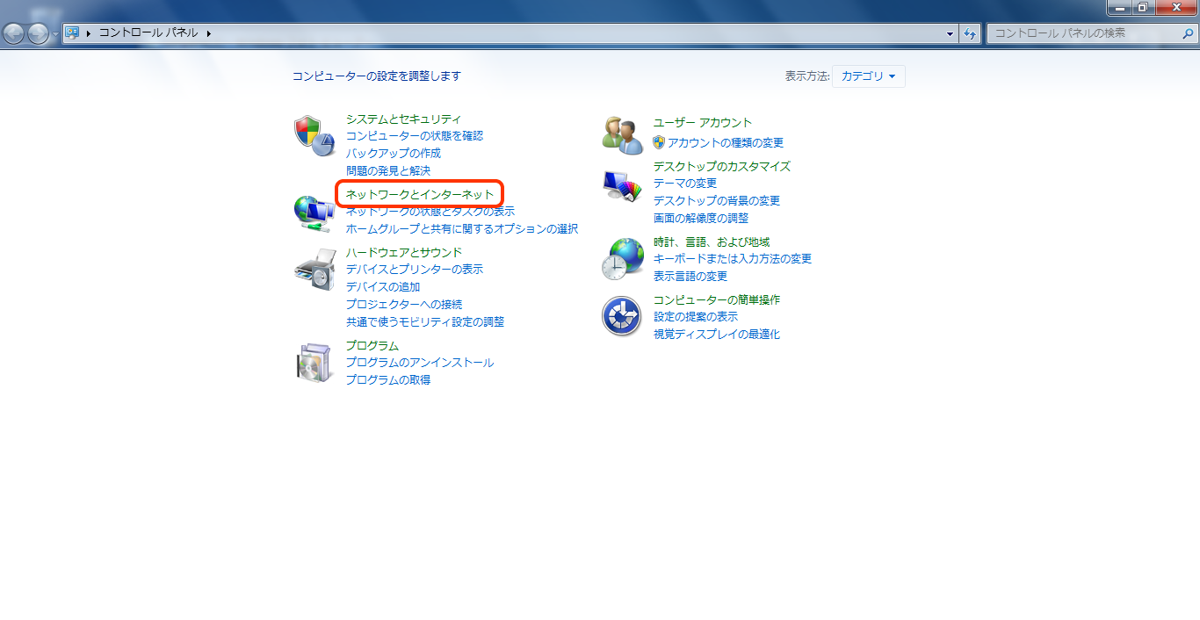Expand the address bar history dropdown arrow
Viewport: 1200px width, 620px height.
[951, 33]
